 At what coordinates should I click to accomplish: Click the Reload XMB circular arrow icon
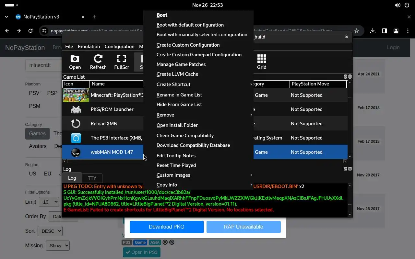[76, 124]
